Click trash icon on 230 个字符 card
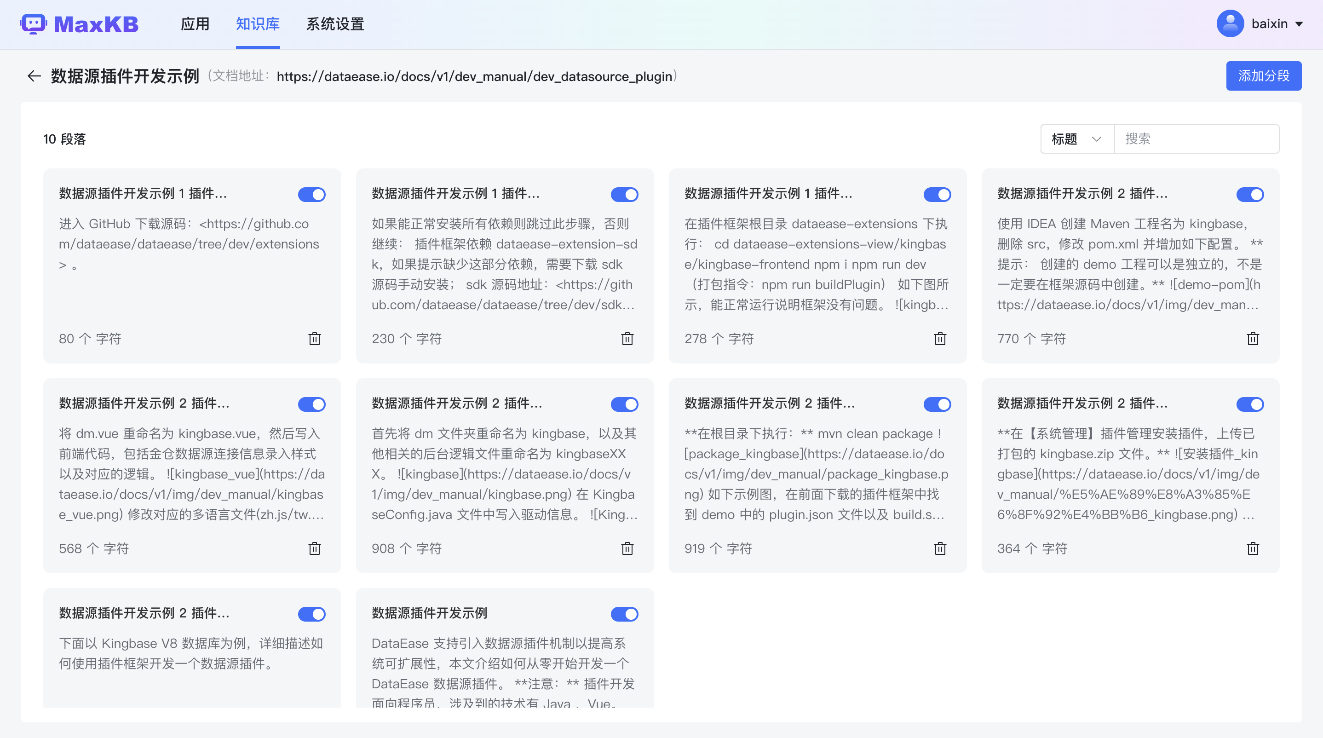Viewport: 1323px width, 738px height. point(627,339)
